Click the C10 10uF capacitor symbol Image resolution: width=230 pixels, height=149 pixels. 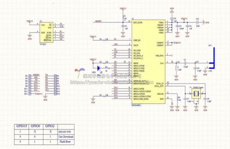pyautogui.click(x=197, y=23)
